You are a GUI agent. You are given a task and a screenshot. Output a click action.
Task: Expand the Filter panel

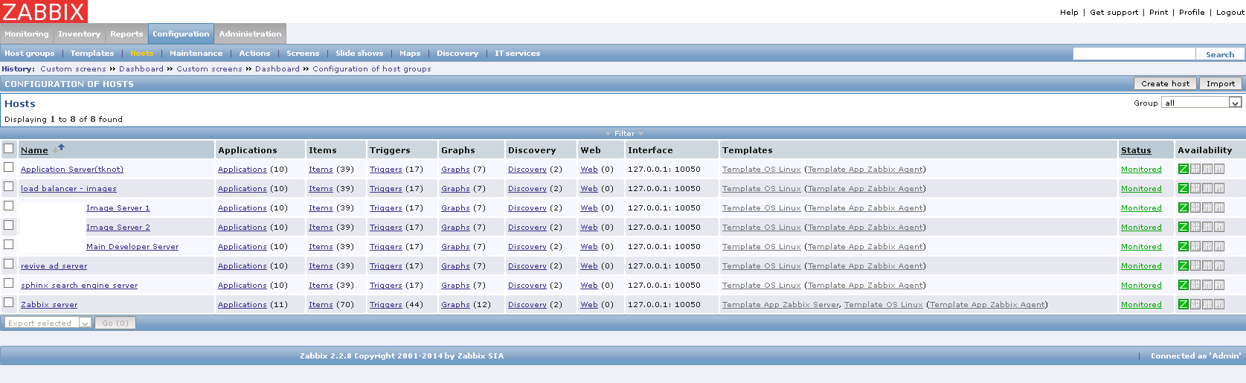pyautogui.click(x=624, y=133)
